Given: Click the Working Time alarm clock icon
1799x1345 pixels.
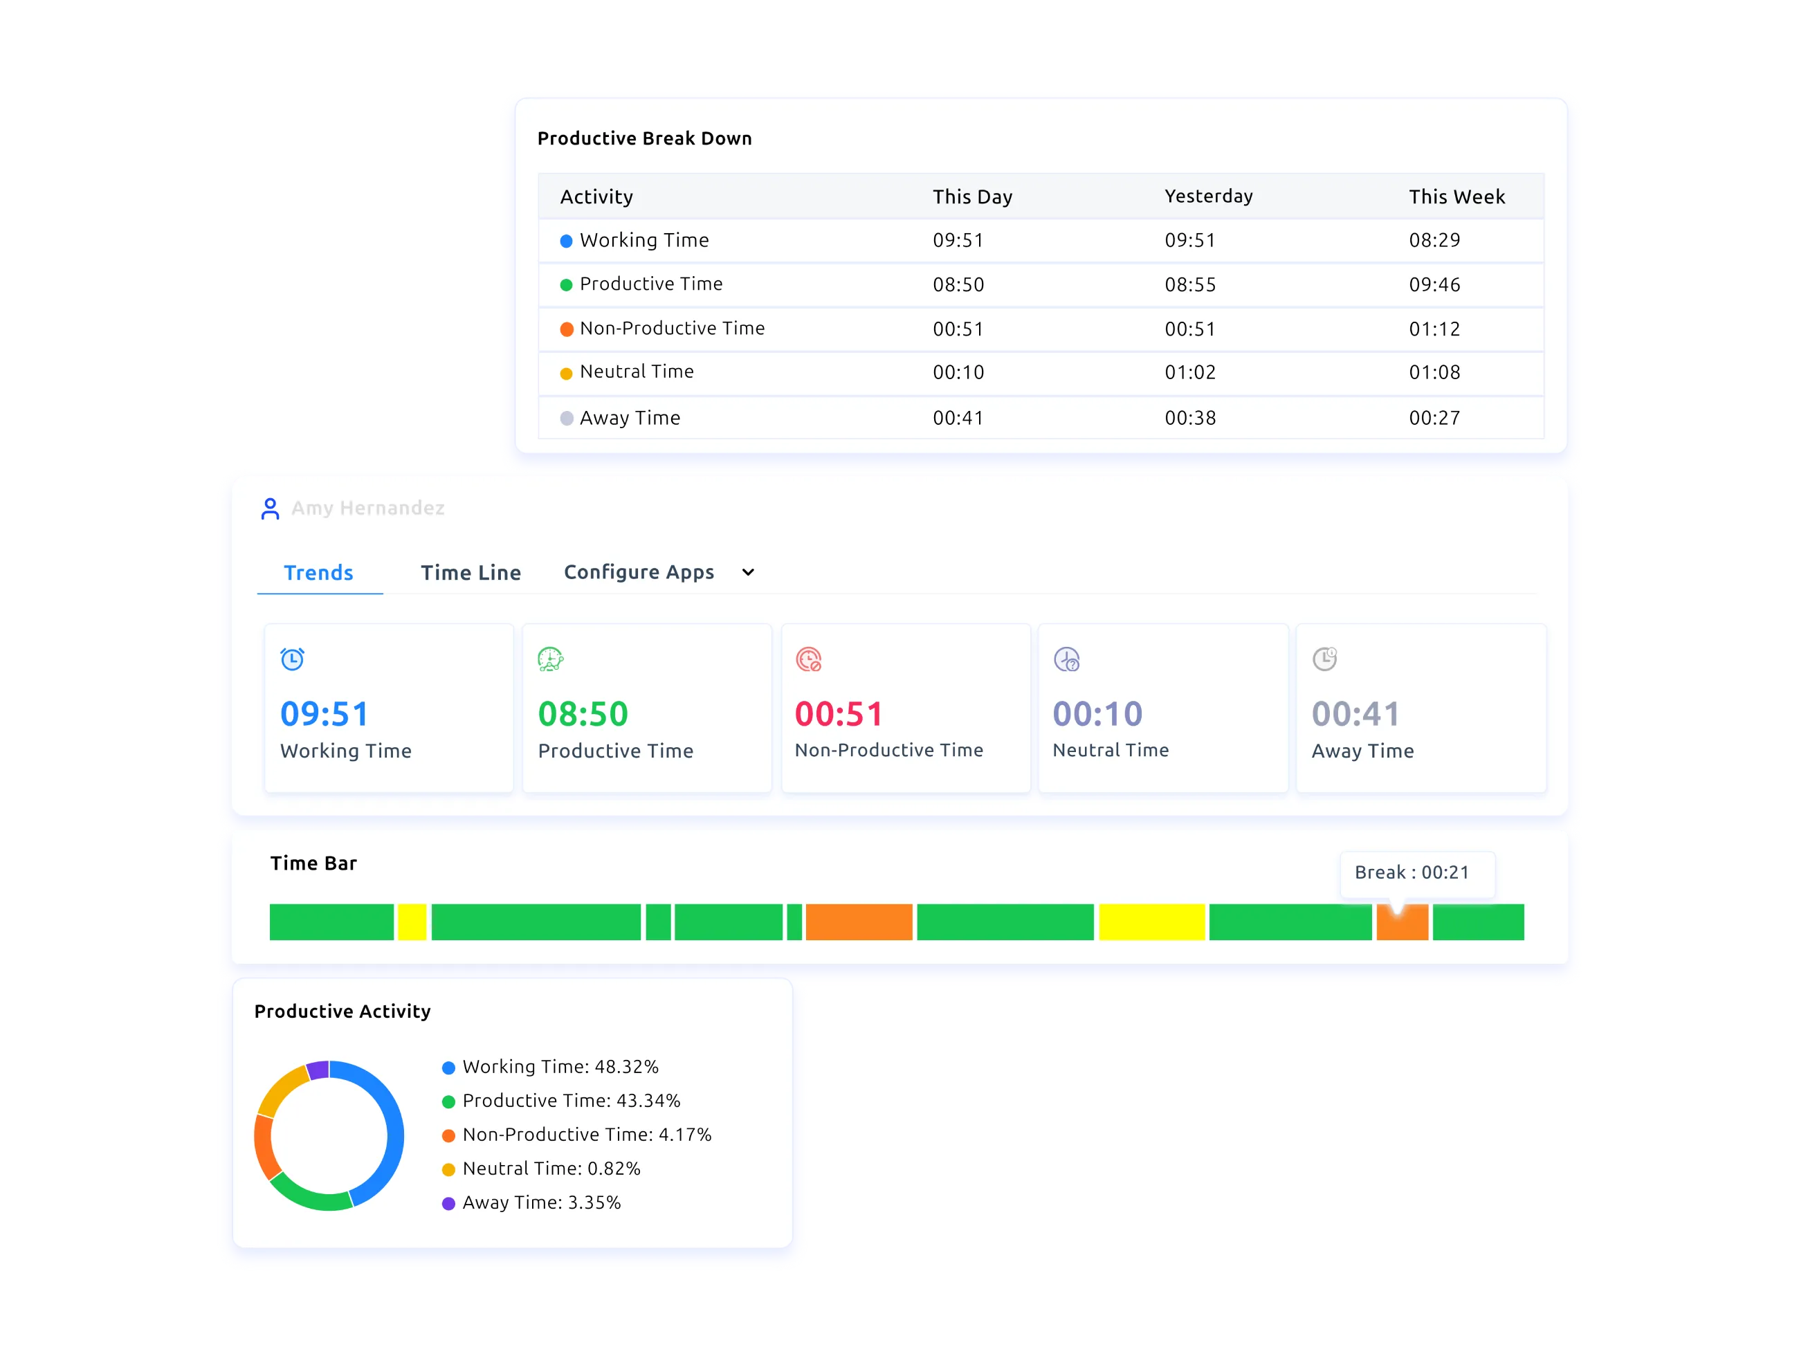Looking at the screenshot, I should [x=292, y=659].
